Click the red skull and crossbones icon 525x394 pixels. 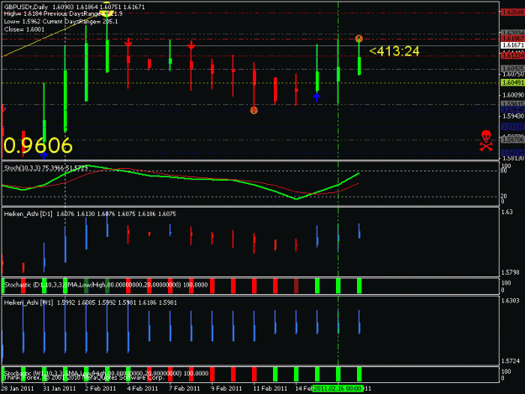[486, 140]
